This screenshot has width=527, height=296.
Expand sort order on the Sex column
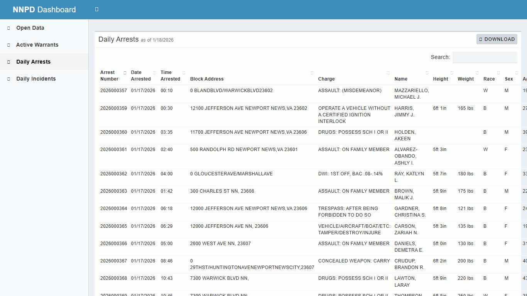pyautogui.click(x=517, y=72)
